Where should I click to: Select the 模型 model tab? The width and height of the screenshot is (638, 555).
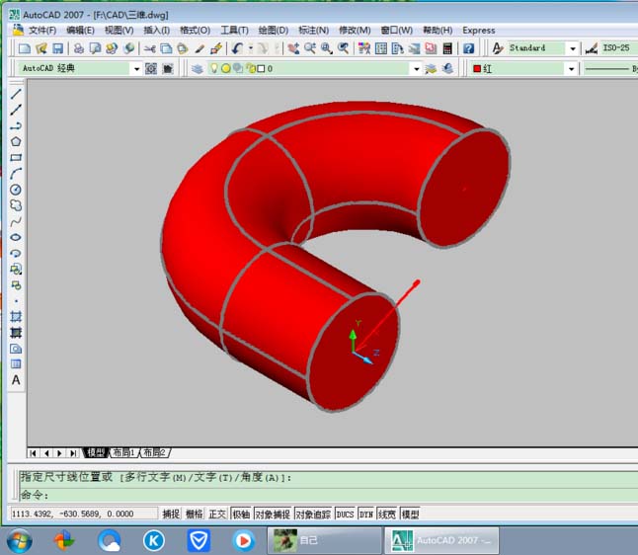click(97, 452)
